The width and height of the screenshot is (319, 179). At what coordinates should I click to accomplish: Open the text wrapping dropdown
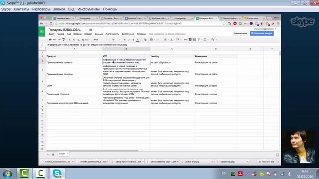pos(178,40)
